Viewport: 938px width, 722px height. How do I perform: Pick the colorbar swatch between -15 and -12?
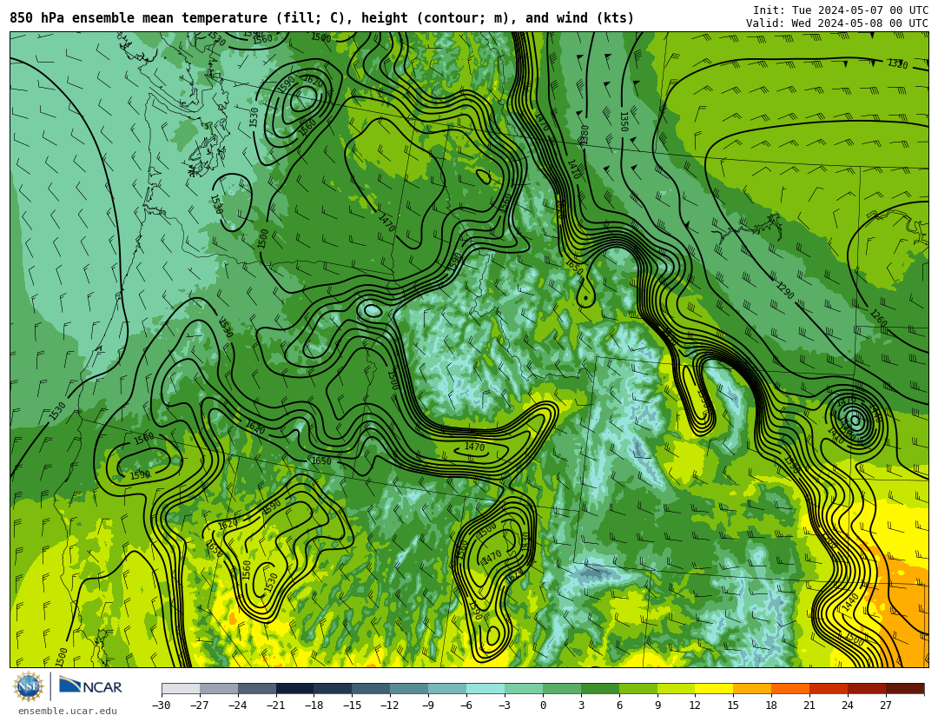(372, 688)
